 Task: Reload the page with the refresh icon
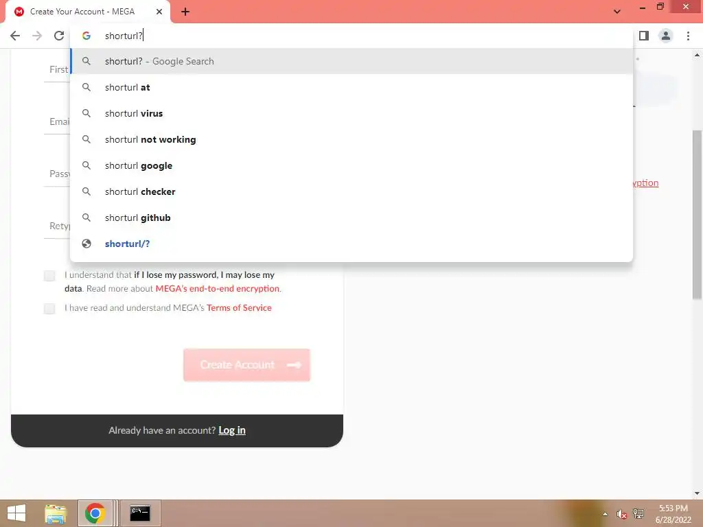59,36
